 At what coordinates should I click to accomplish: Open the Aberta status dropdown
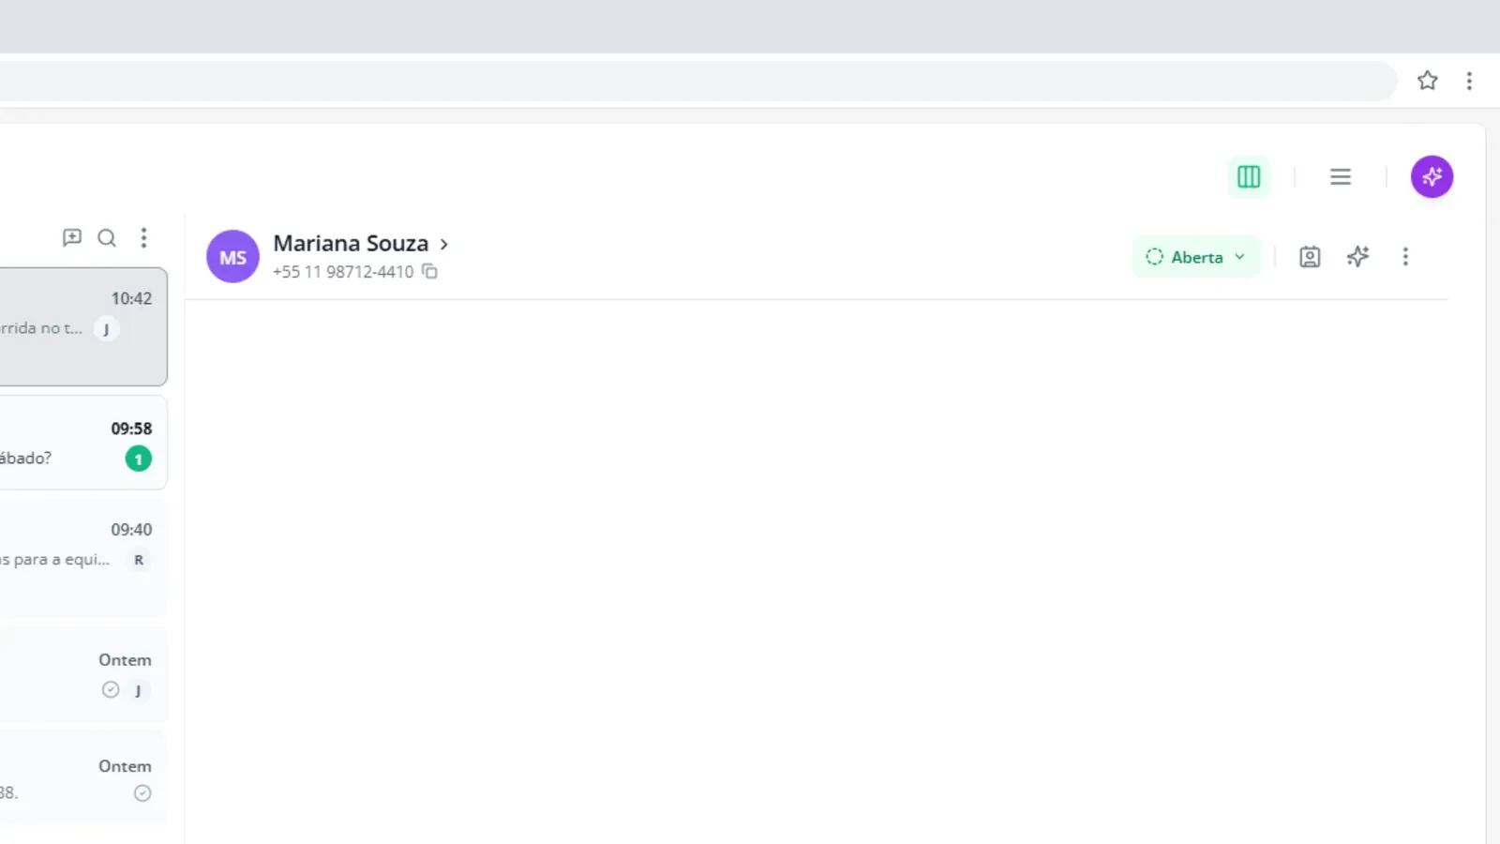[1195, 257]
